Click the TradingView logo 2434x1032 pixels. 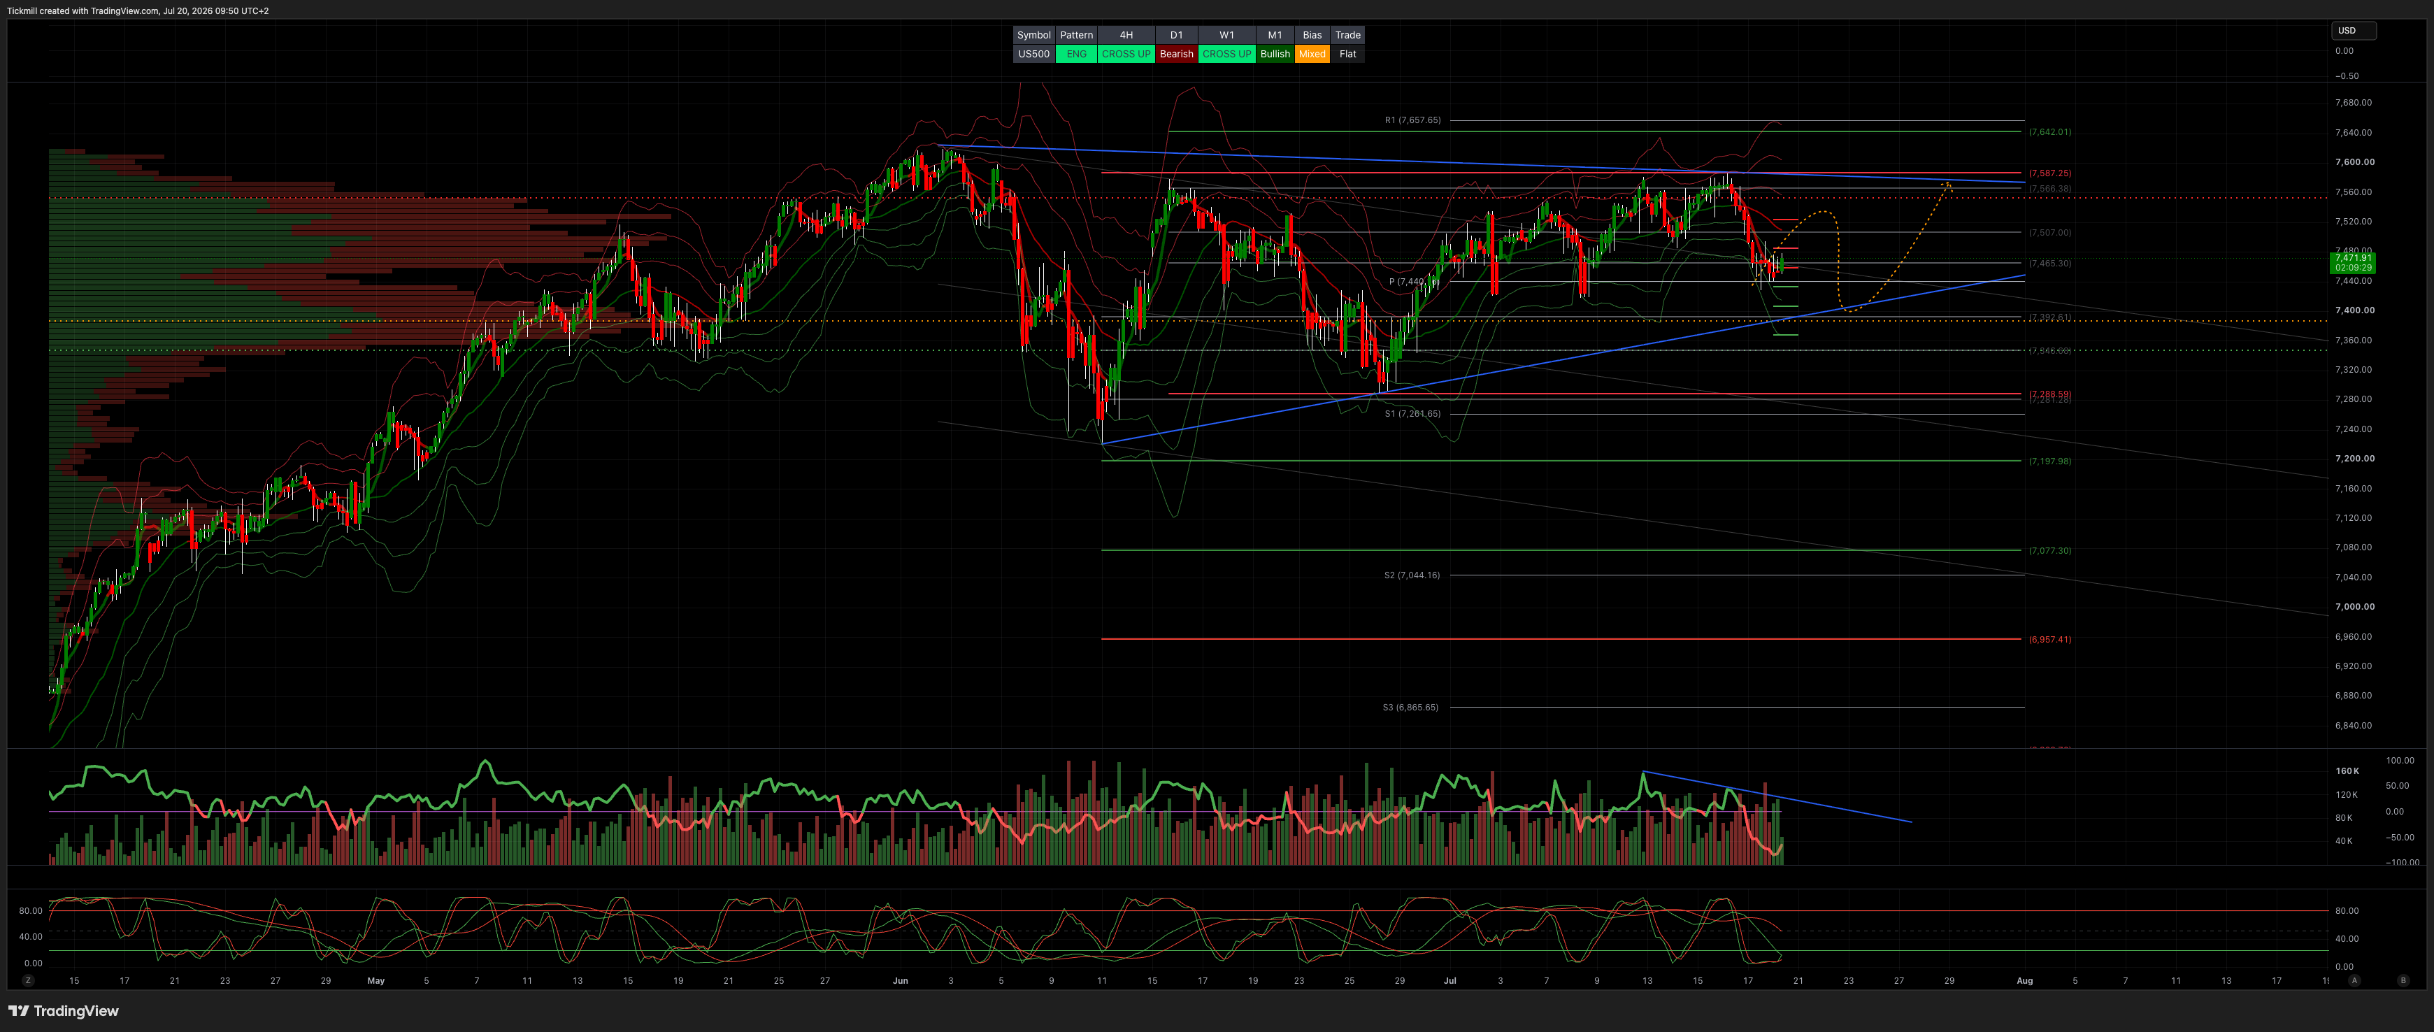point(64,1010)
